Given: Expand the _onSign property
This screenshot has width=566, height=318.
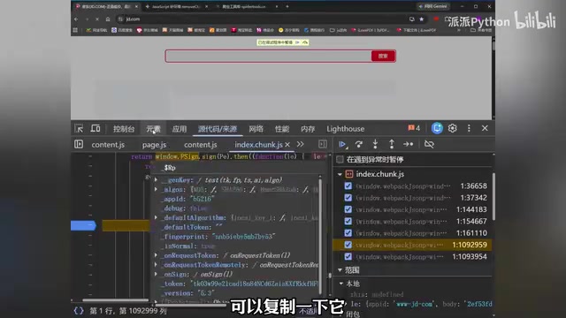Looking at the screenshot, I should tap(156, 274).
